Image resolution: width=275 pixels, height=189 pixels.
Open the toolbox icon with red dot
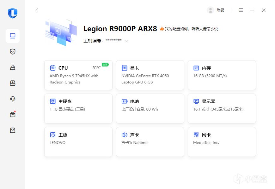point(13,114)
